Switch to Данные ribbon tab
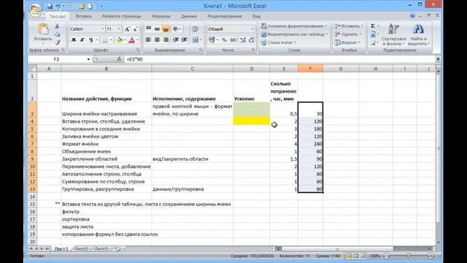Screen dimensions: 467x263 (x=189, y=16)
